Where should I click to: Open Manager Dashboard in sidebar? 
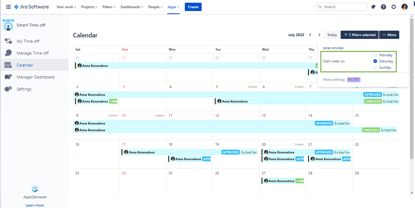coord(35,77)
